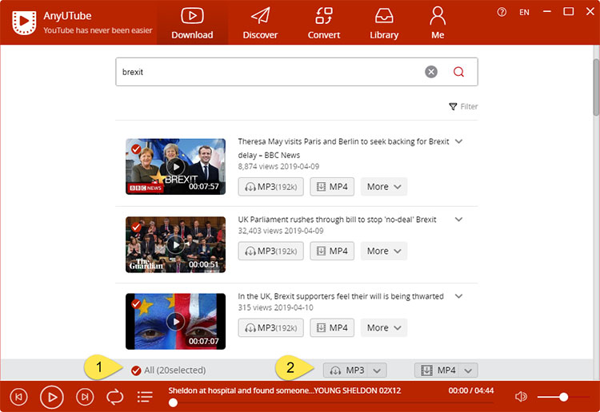The image size is (600, 412).
Task: Download Brexit supporters video as MP4
Action: tap(332, 327)
